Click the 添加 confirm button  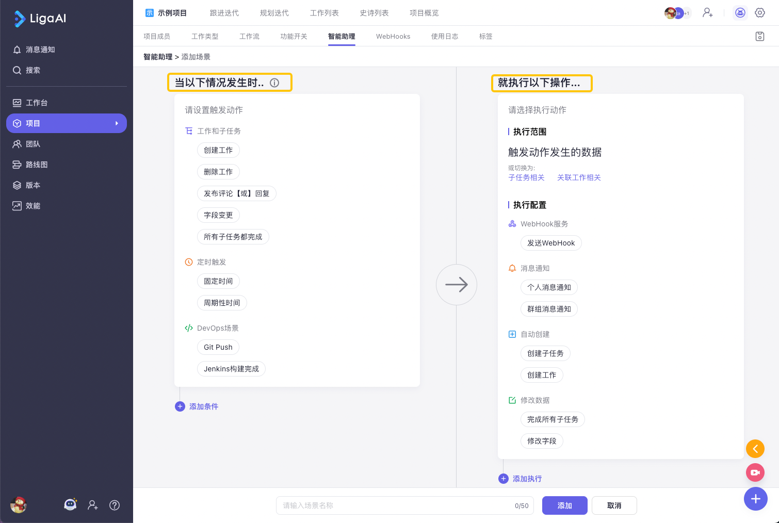(564, 505)
